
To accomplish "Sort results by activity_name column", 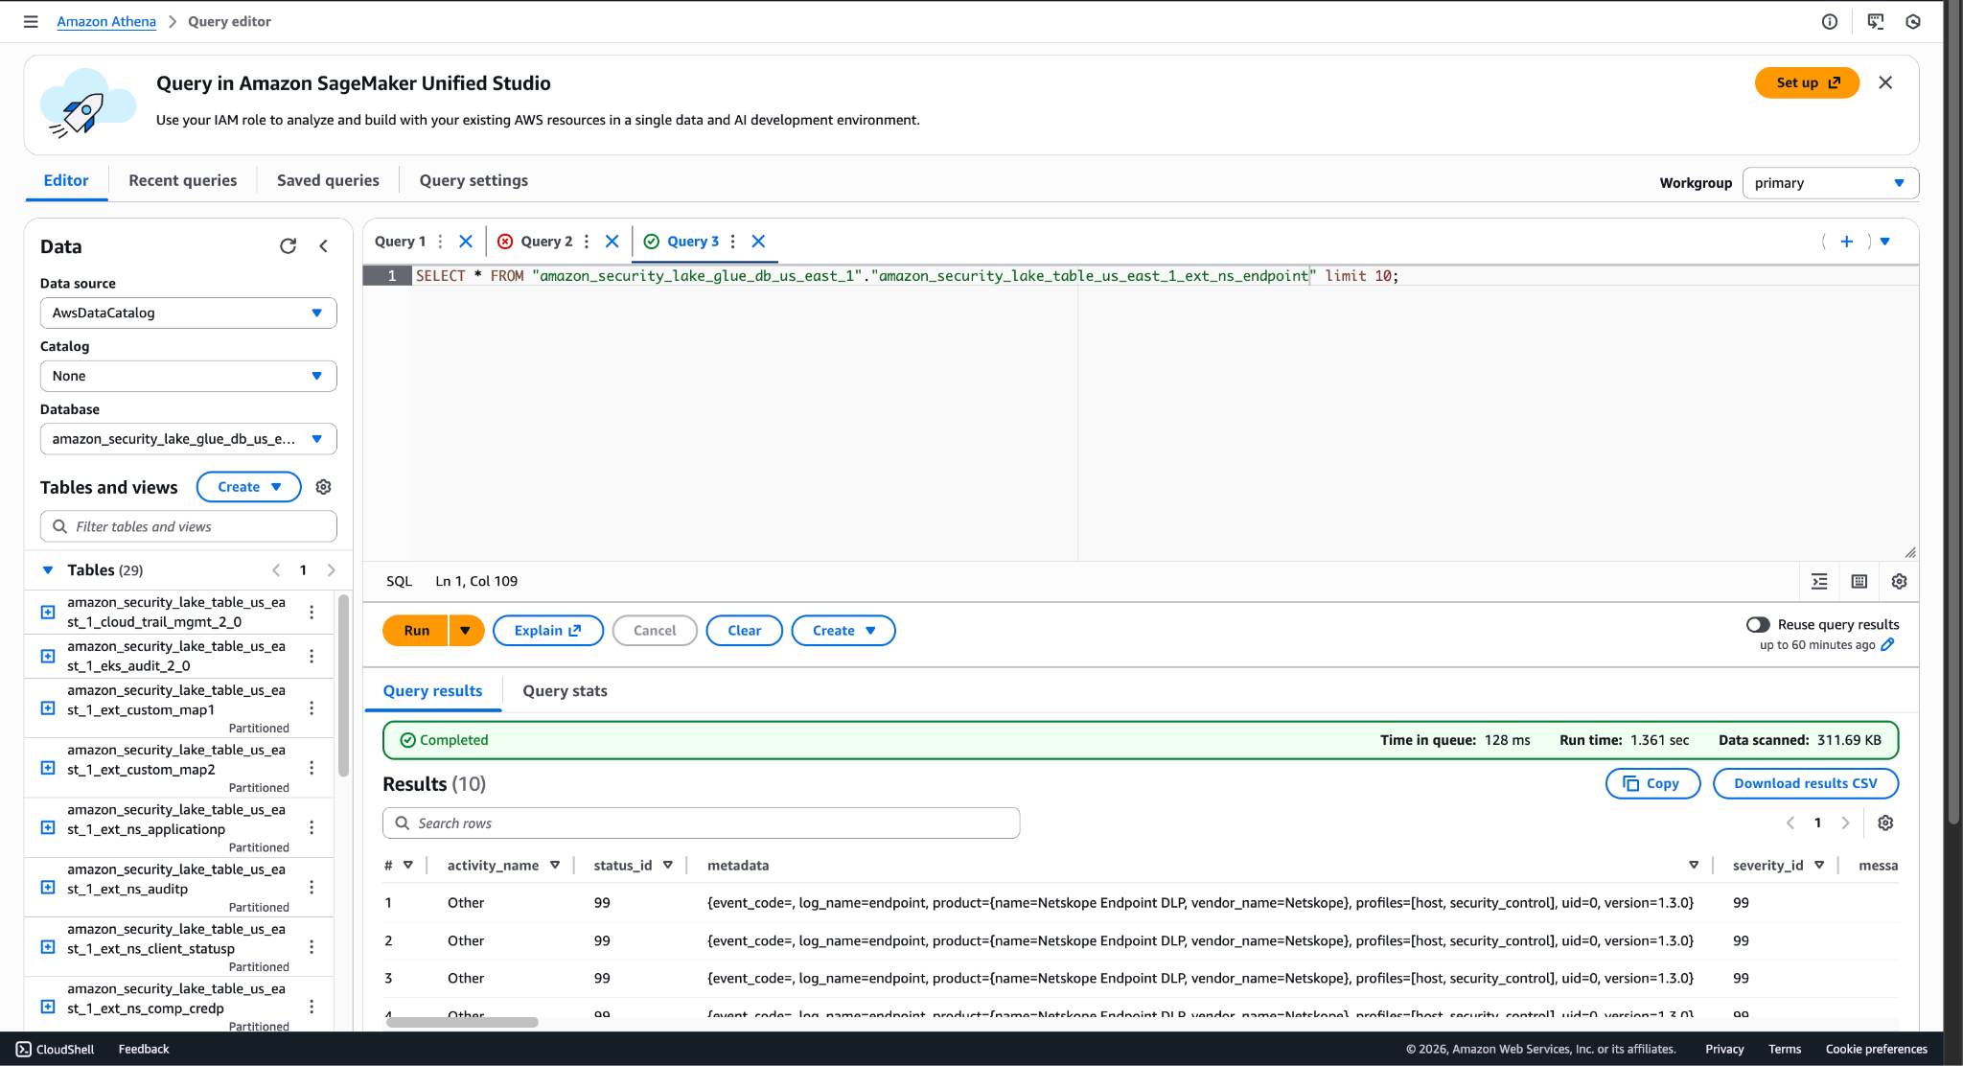I will 555,865.
